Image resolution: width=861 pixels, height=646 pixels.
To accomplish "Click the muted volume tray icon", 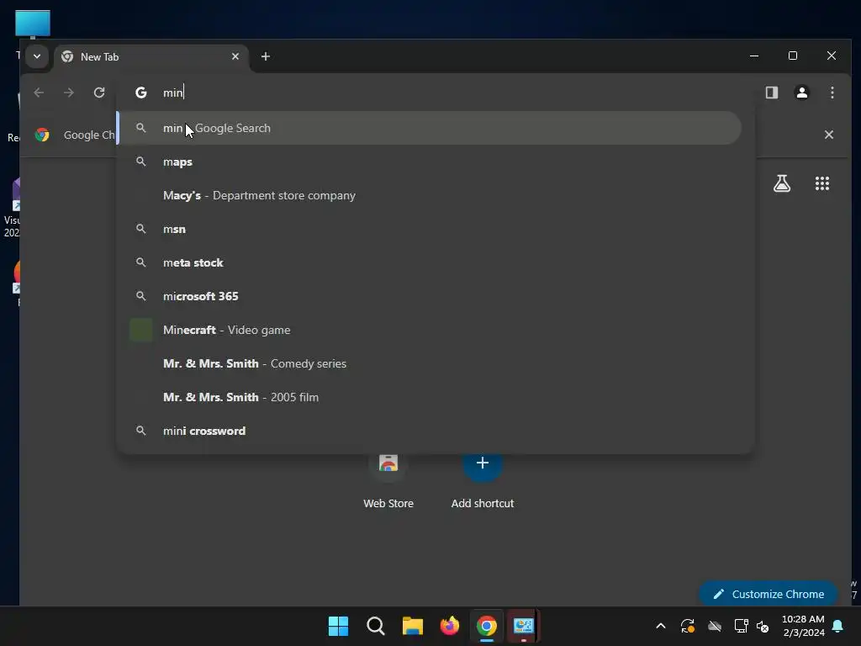I will (763, 626).
